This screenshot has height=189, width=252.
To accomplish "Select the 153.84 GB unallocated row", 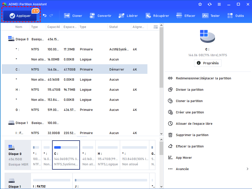I will pos(75,100).
